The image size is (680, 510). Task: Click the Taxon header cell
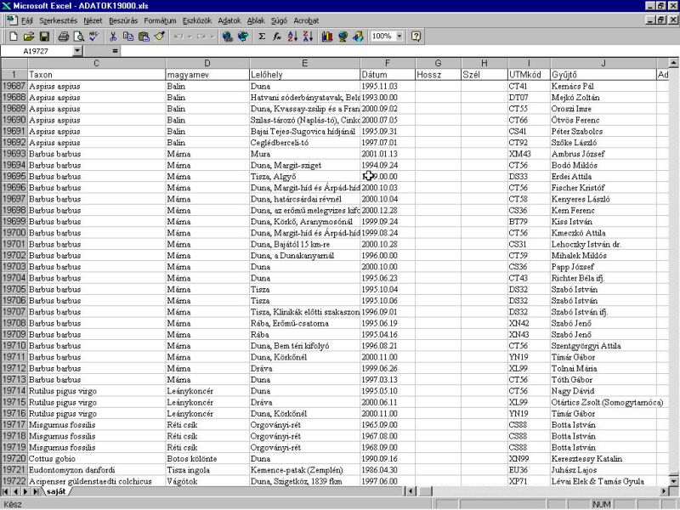(x=96, y=75)
